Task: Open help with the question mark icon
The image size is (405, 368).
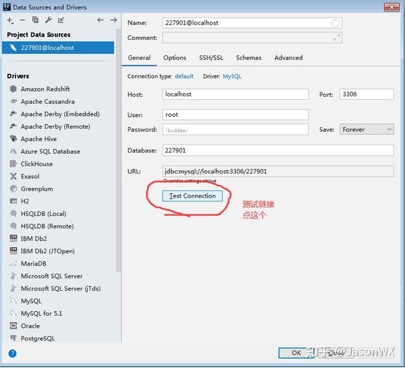Action: tap(12, 354)
